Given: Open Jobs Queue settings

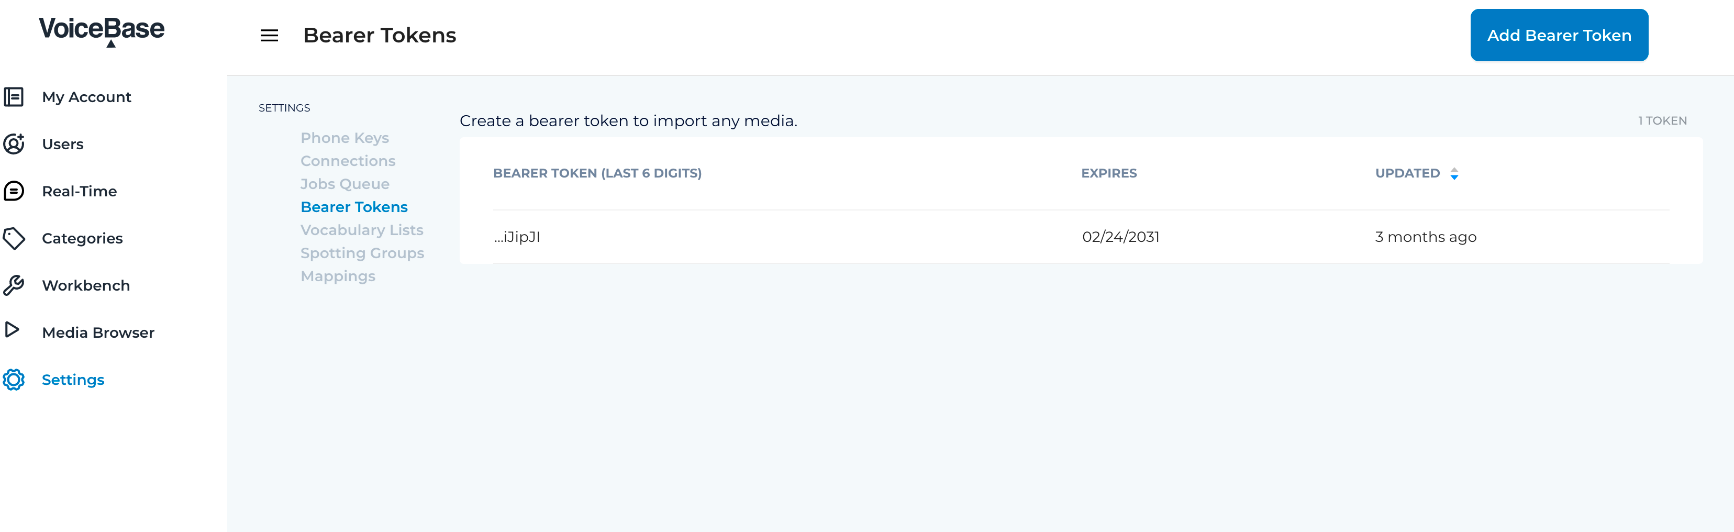Looking at the screenshot, I should [344, 184].
